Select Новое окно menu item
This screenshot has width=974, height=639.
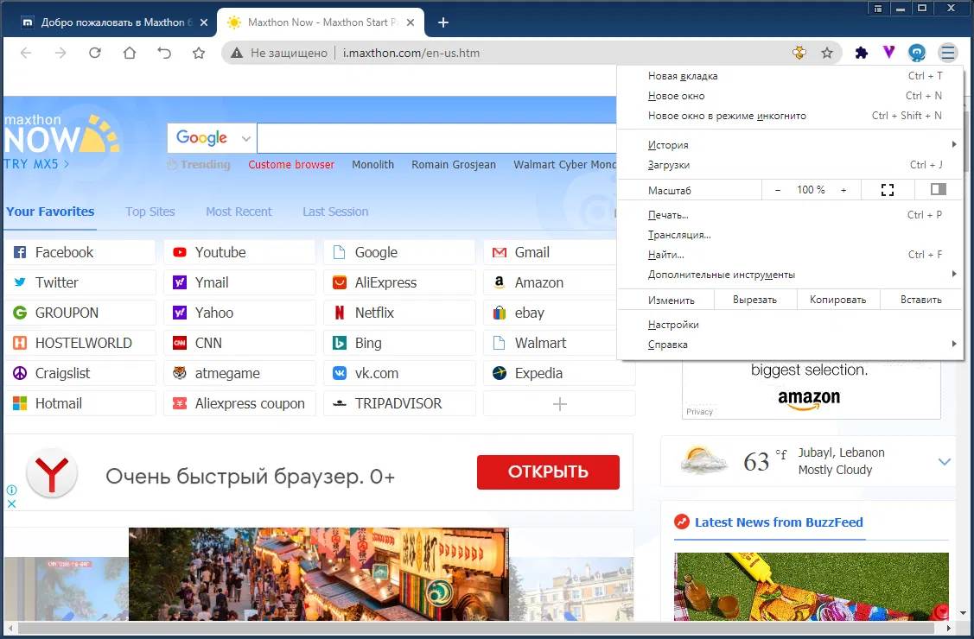point(791,96)
